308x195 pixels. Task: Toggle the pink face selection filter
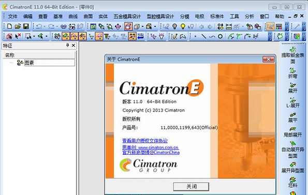pyautogui.click(x=74, y=36)
